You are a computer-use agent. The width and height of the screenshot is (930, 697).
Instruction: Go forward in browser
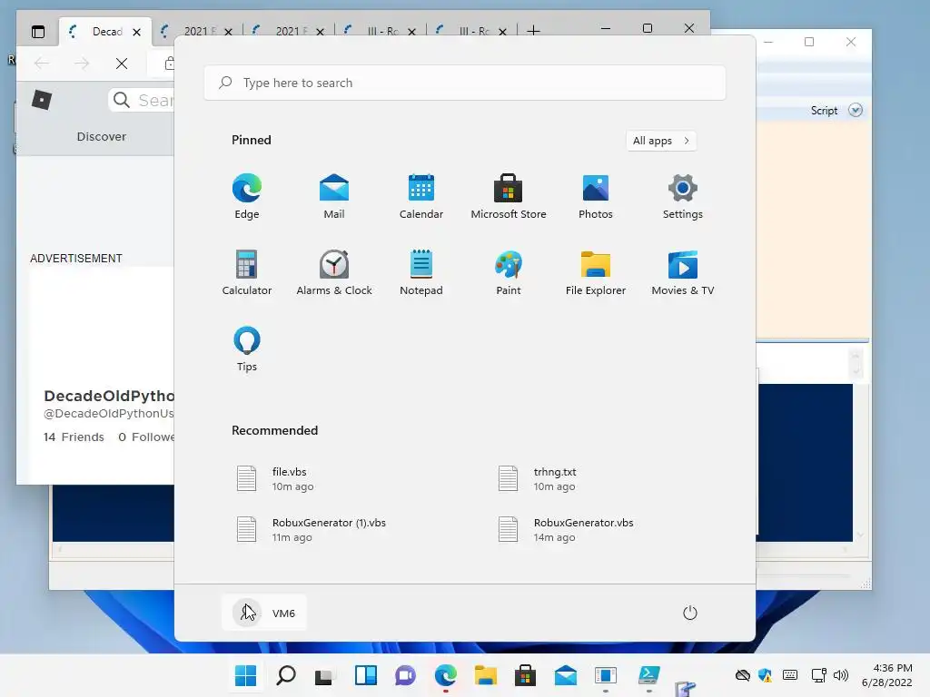pyautogui.click(x=81, y=64)
